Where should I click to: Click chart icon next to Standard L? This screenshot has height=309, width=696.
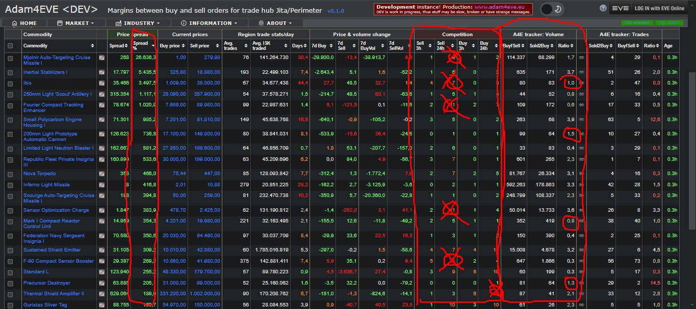tap(101, 272)
